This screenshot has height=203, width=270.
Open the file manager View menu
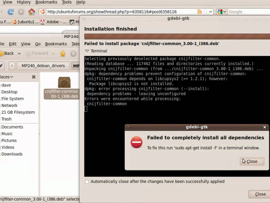26,44
